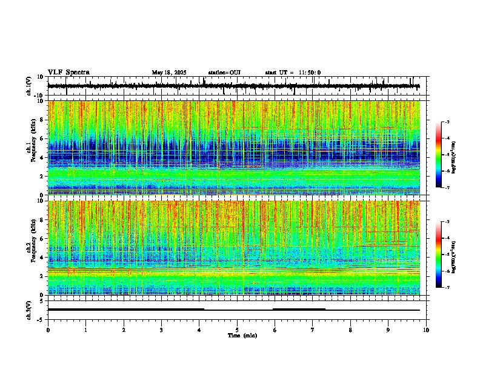Click the time axis tick label "3"
This screenshot has width=480, height=370.
click(x=161, y=330)
